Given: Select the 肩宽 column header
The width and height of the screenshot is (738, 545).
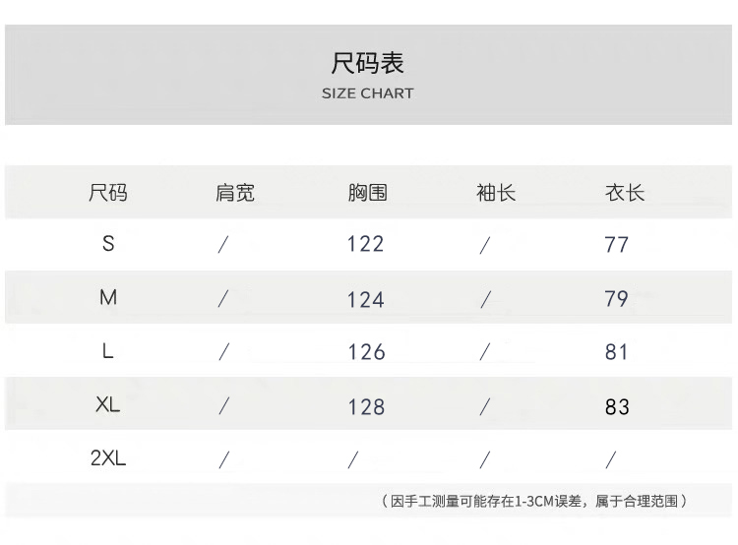Looking at the screenshot, I should [235, 193].
